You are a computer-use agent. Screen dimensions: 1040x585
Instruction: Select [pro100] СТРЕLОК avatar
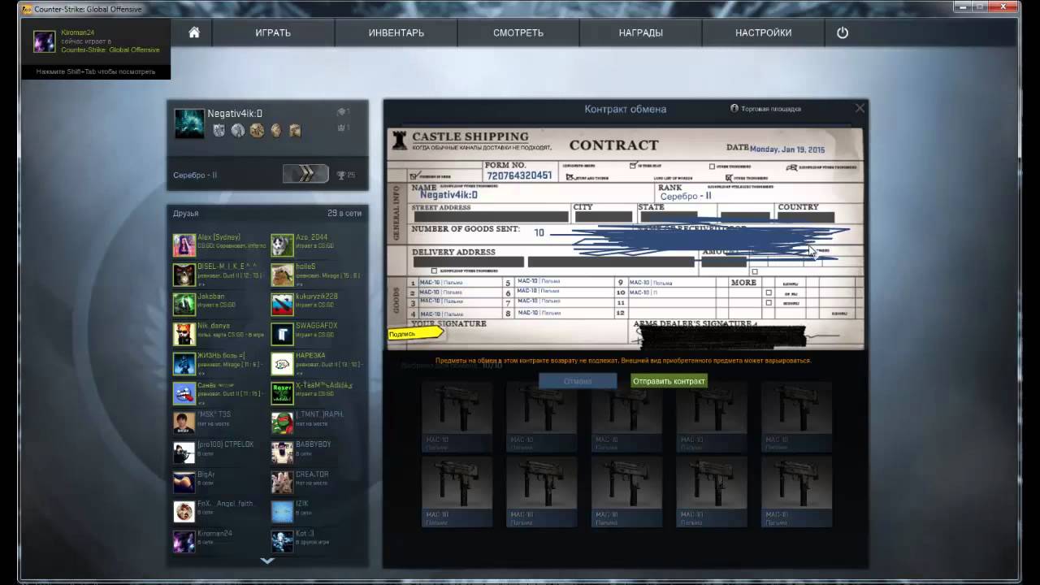[184, 453]
